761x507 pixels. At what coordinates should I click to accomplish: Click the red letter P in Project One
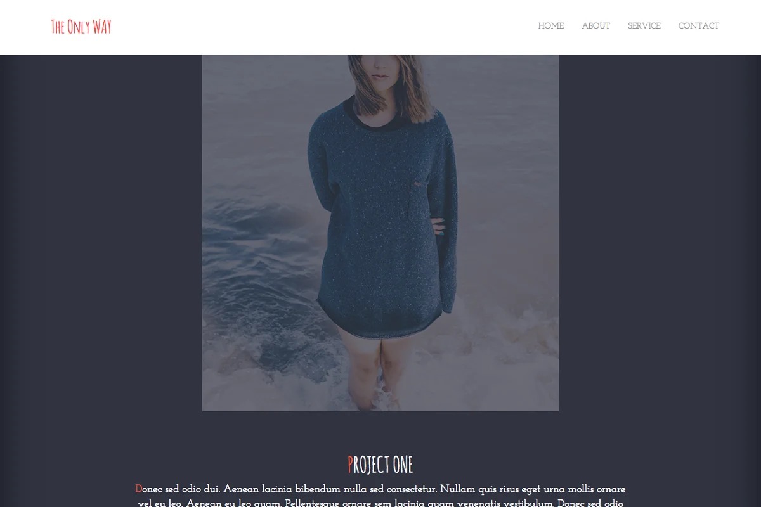click(x=350, y=465)
